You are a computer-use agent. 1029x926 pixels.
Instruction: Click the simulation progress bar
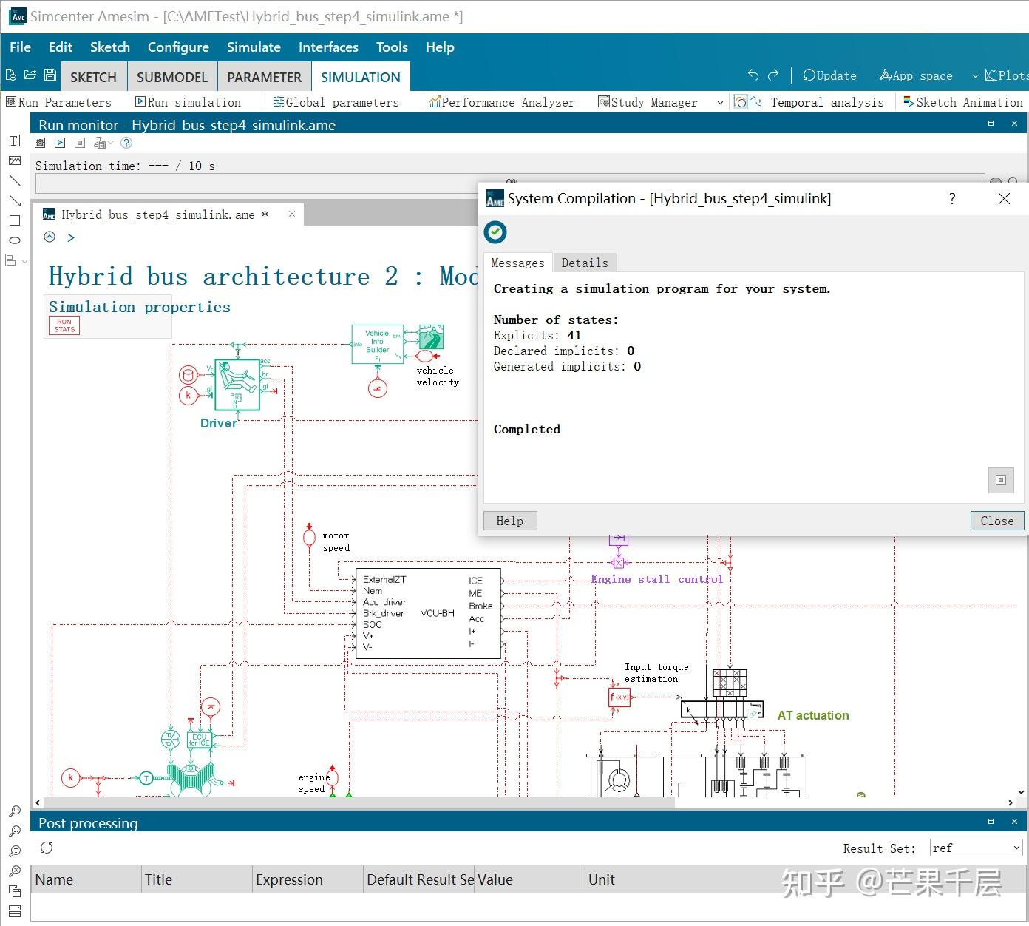tap(510, 183)
